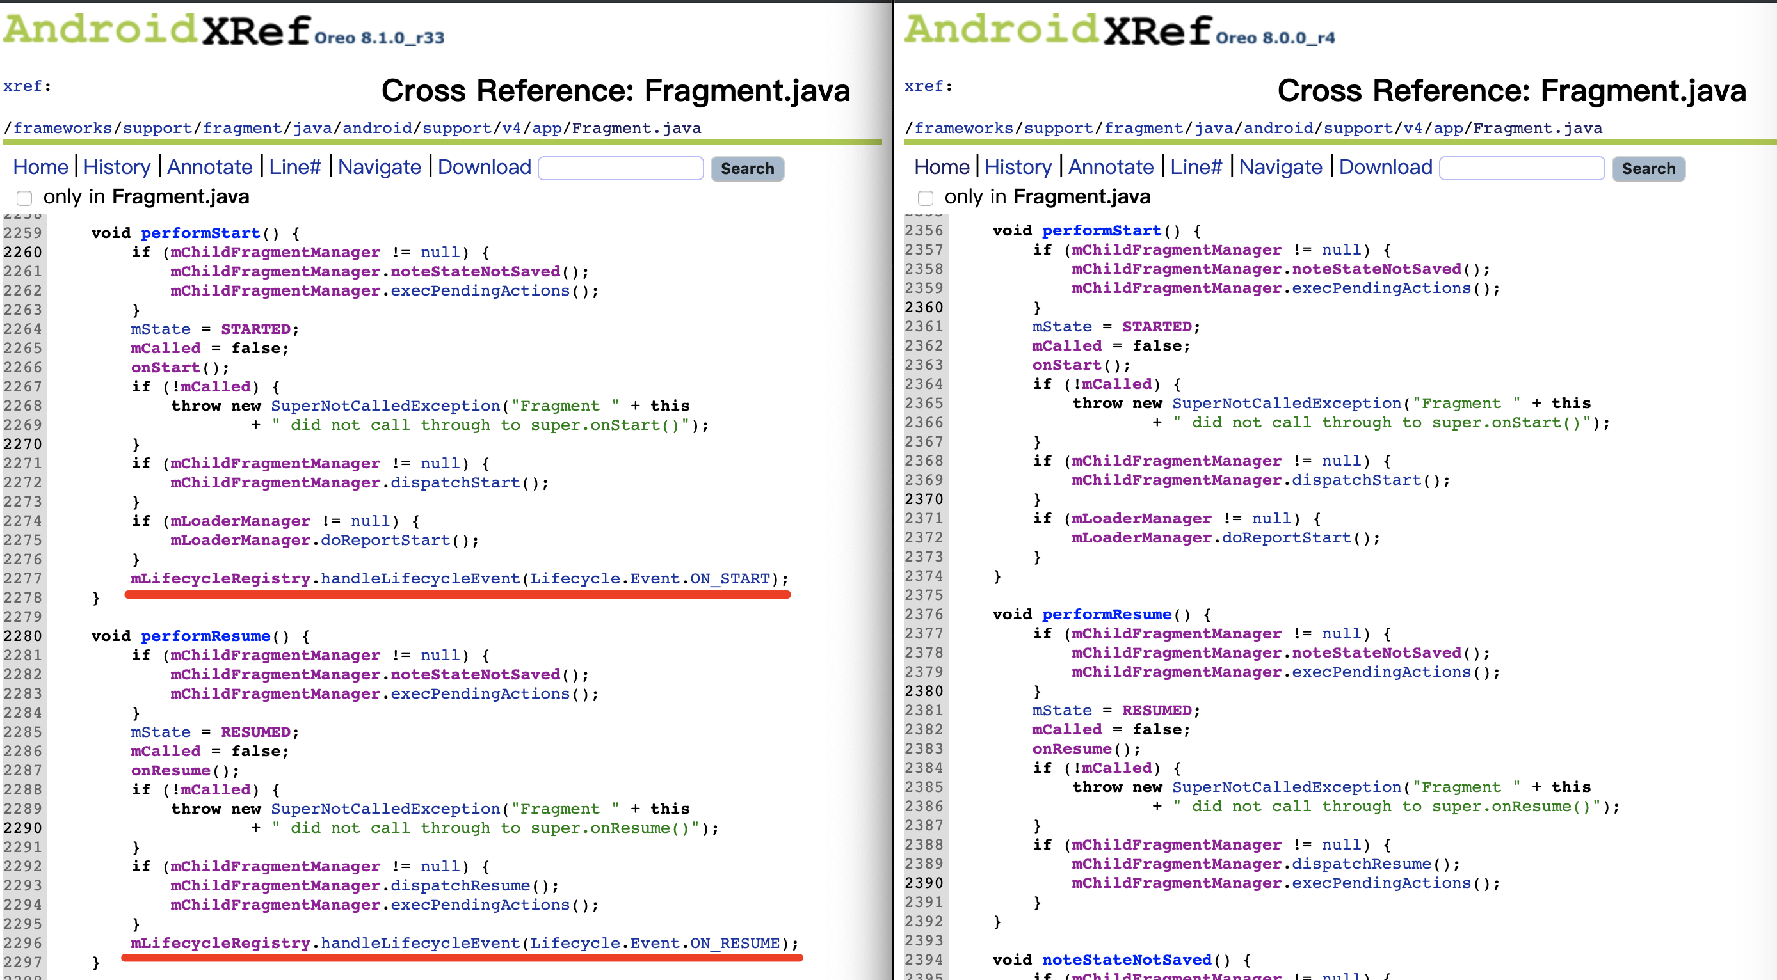1777x980 pixels.
Task: Show line numbers via Line# on the right
Action: [1196, 167]
